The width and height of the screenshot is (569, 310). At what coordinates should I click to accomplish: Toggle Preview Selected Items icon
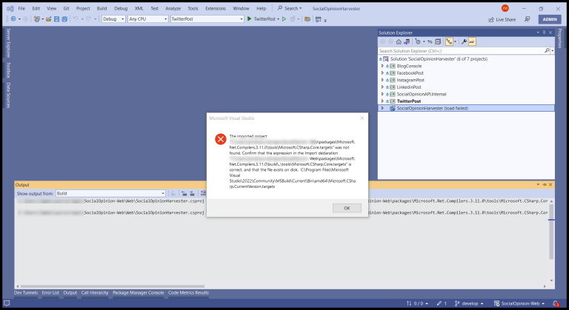click(x=472, y=41)
